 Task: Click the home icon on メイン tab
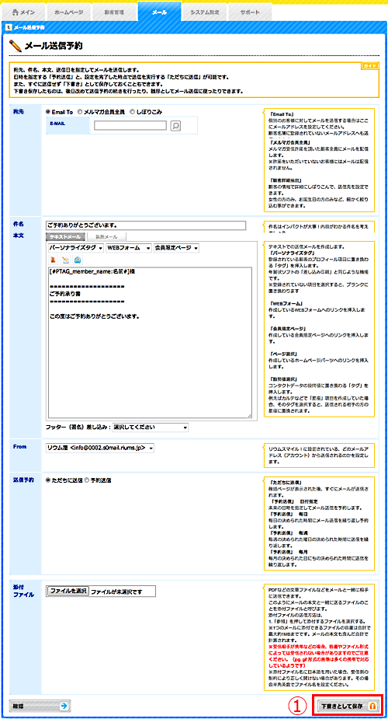point(15,12)
